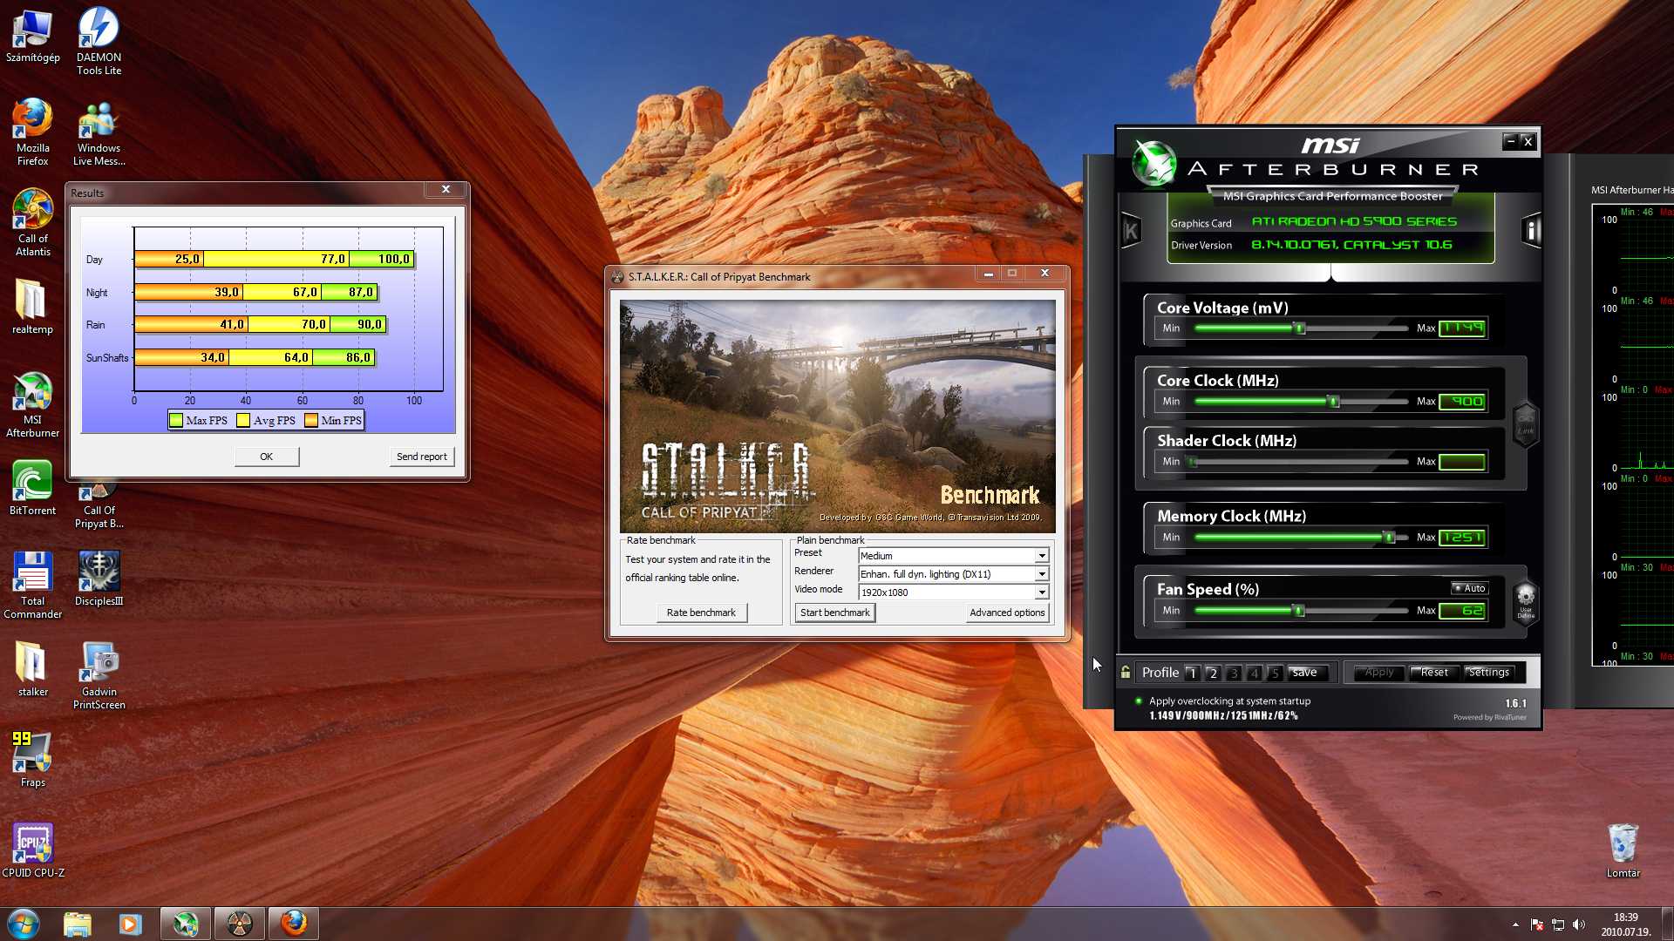The width and height of the screenshot is (1674, 941).
Task: Click the Core Voltage slider handle
Action: [x=1300, y=328]
